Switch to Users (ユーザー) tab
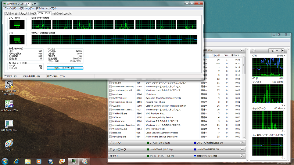294x165 pixels. [x=67, y=14]
